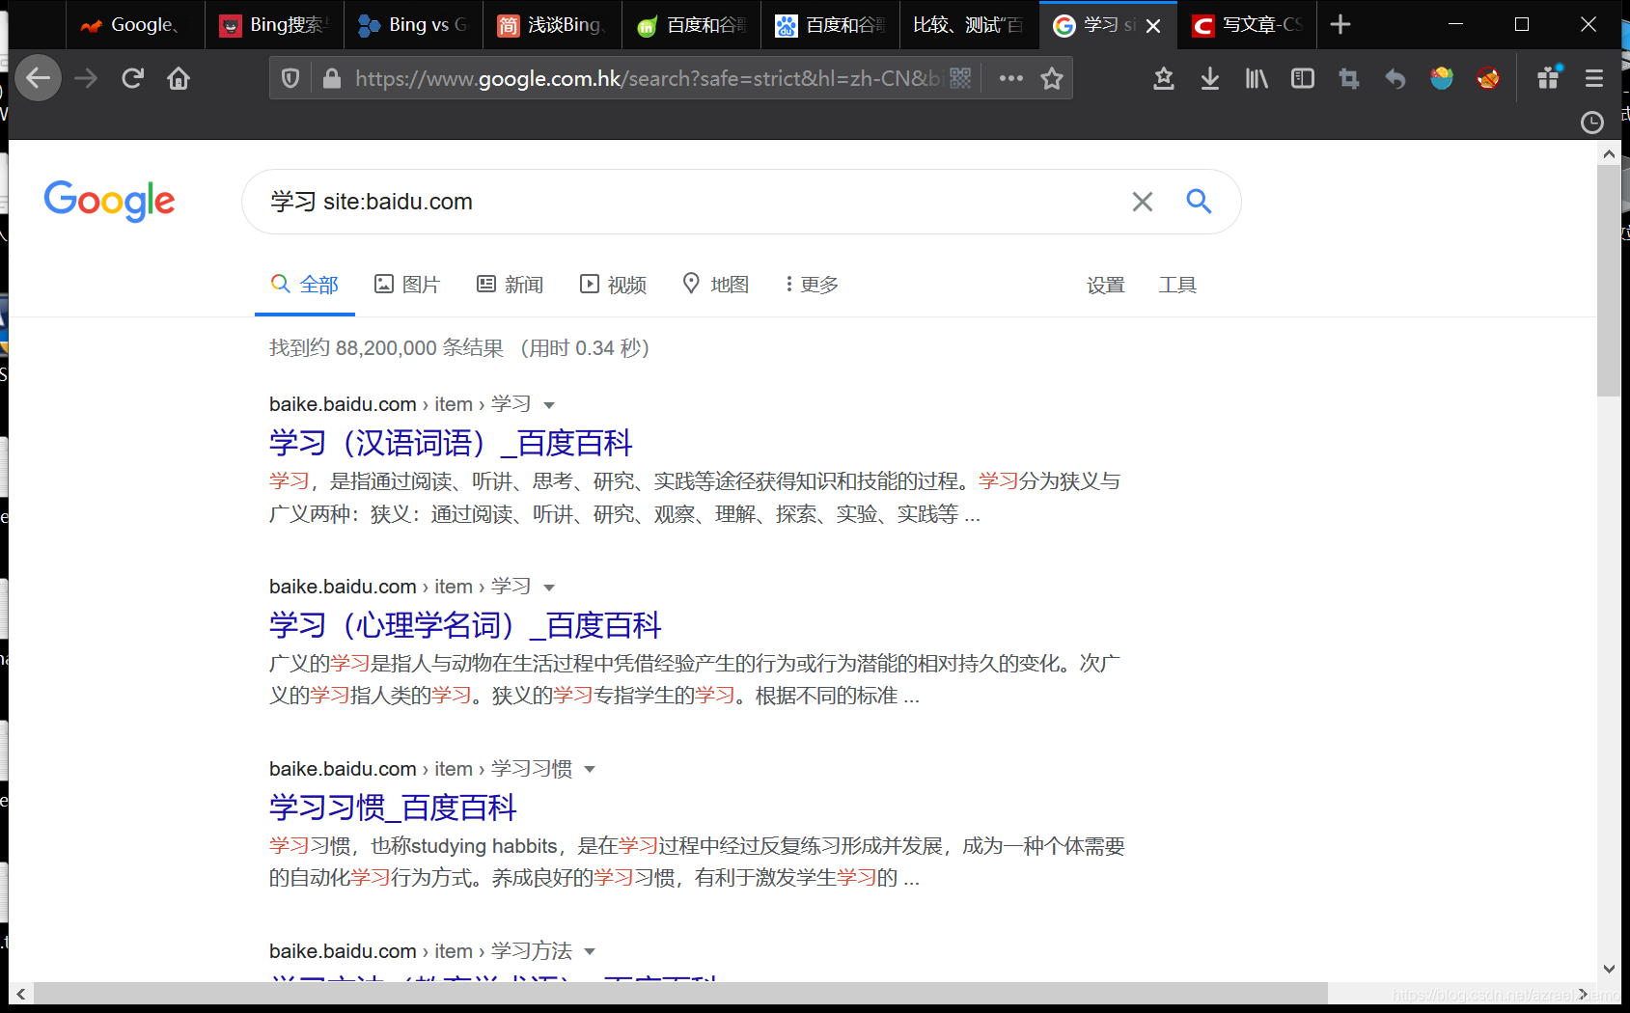Select the 全部 results filter
Screen dimensions: 1630x1013
coord(305,285)
